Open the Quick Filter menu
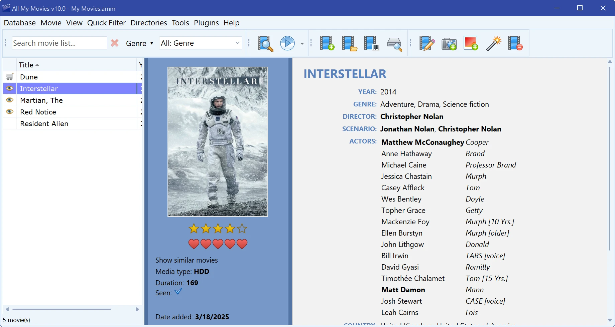Image resolution: width=615 pixels, height=327 pixels. 106,23
